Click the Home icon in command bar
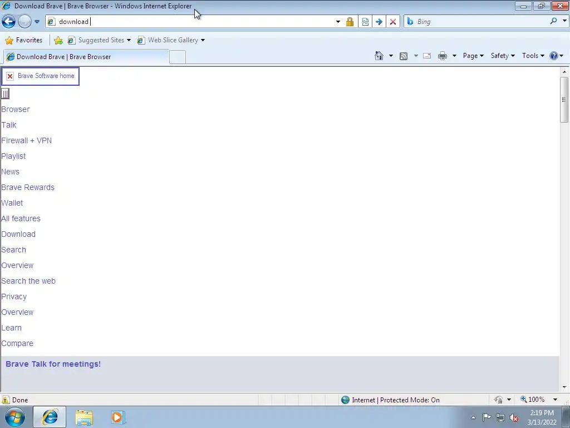 point(379,56)
